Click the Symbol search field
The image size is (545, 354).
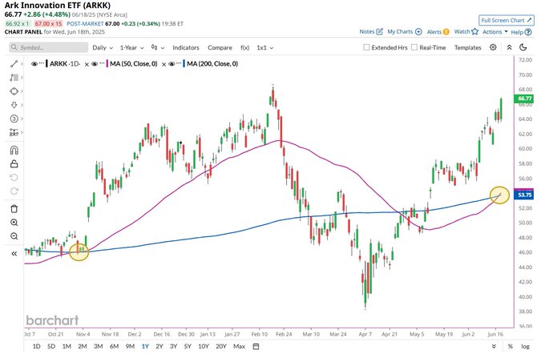click(x=48, y=48)
